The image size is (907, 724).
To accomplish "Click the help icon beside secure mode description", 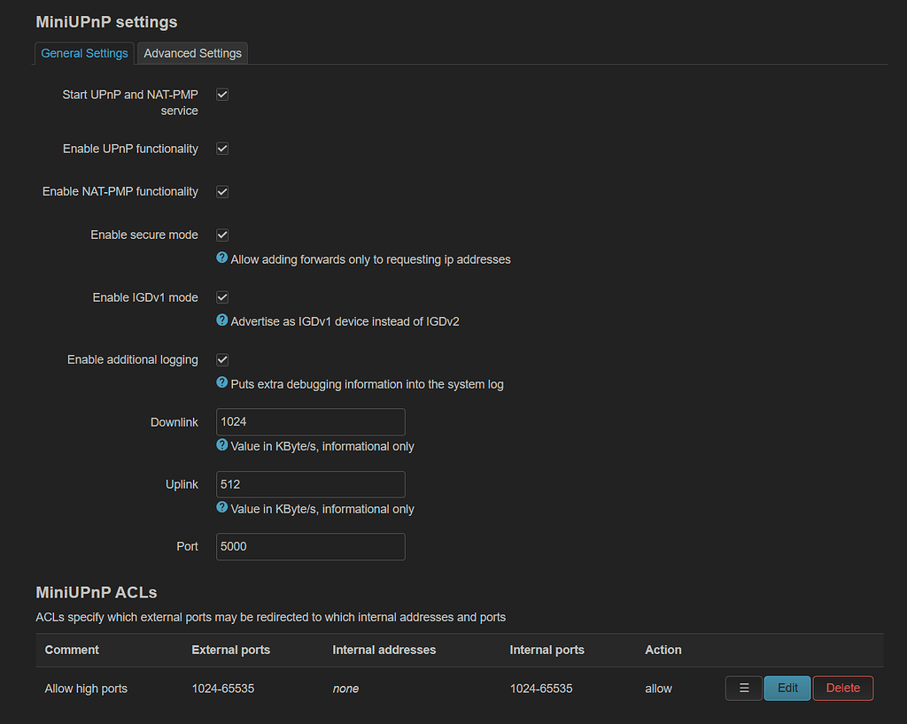I will (221, 259).
